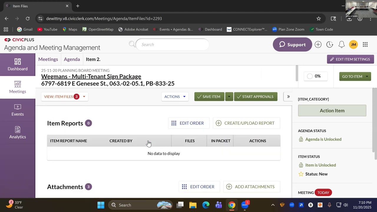Open the Meetings sidebar section
The height and width of the screenshot is (212, 377).
pos(18,87)
